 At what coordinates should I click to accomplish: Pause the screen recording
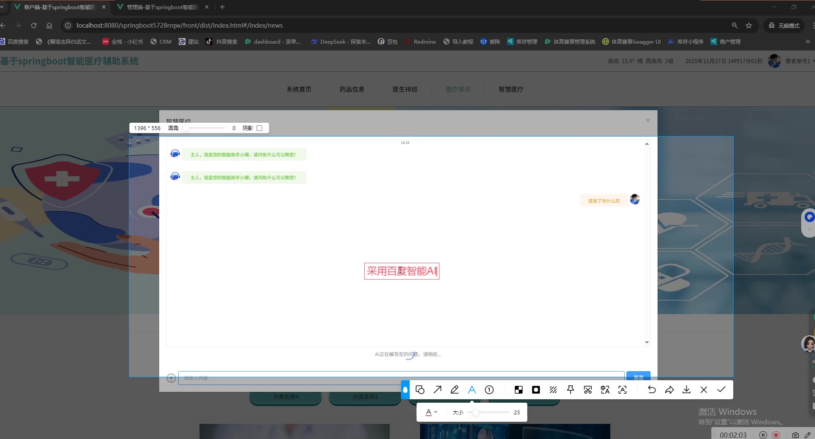point(763,435)
